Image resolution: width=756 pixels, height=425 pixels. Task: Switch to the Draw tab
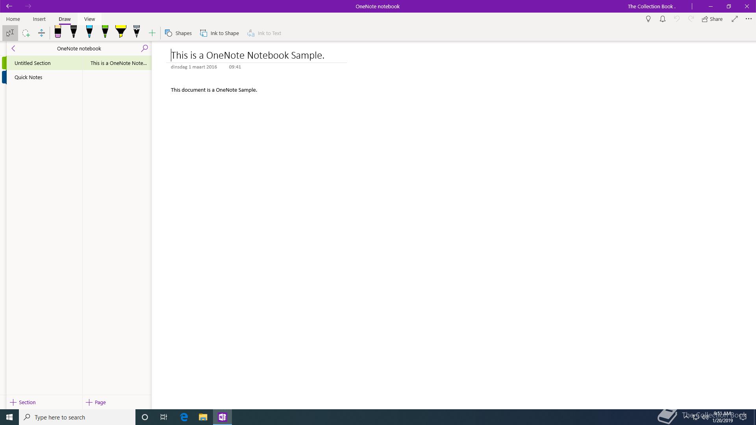[65, 19]
